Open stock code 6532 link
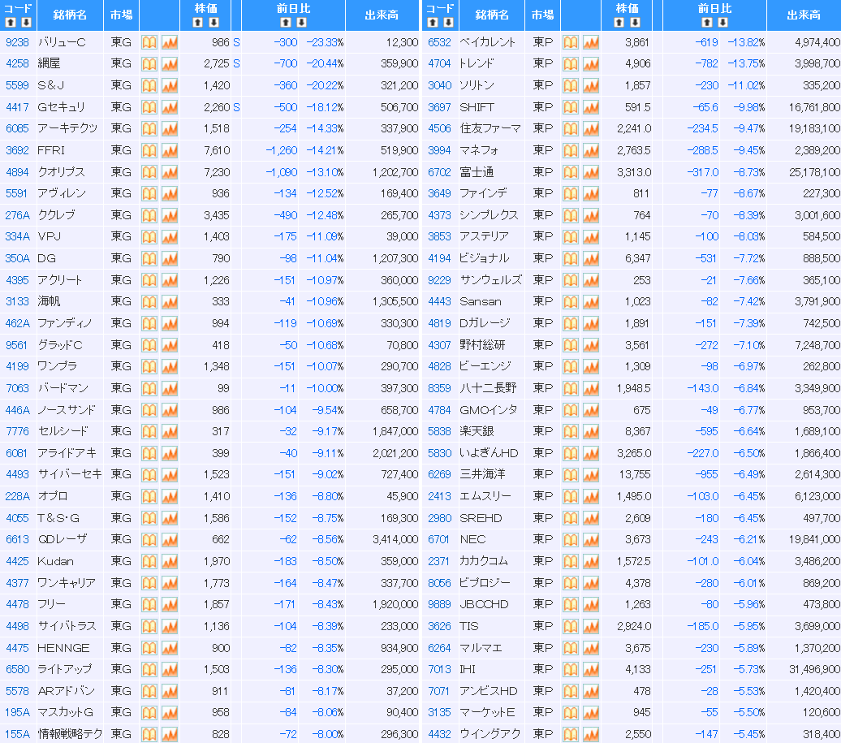This screenshot has height=743, width=841. [x=439, y=42]
